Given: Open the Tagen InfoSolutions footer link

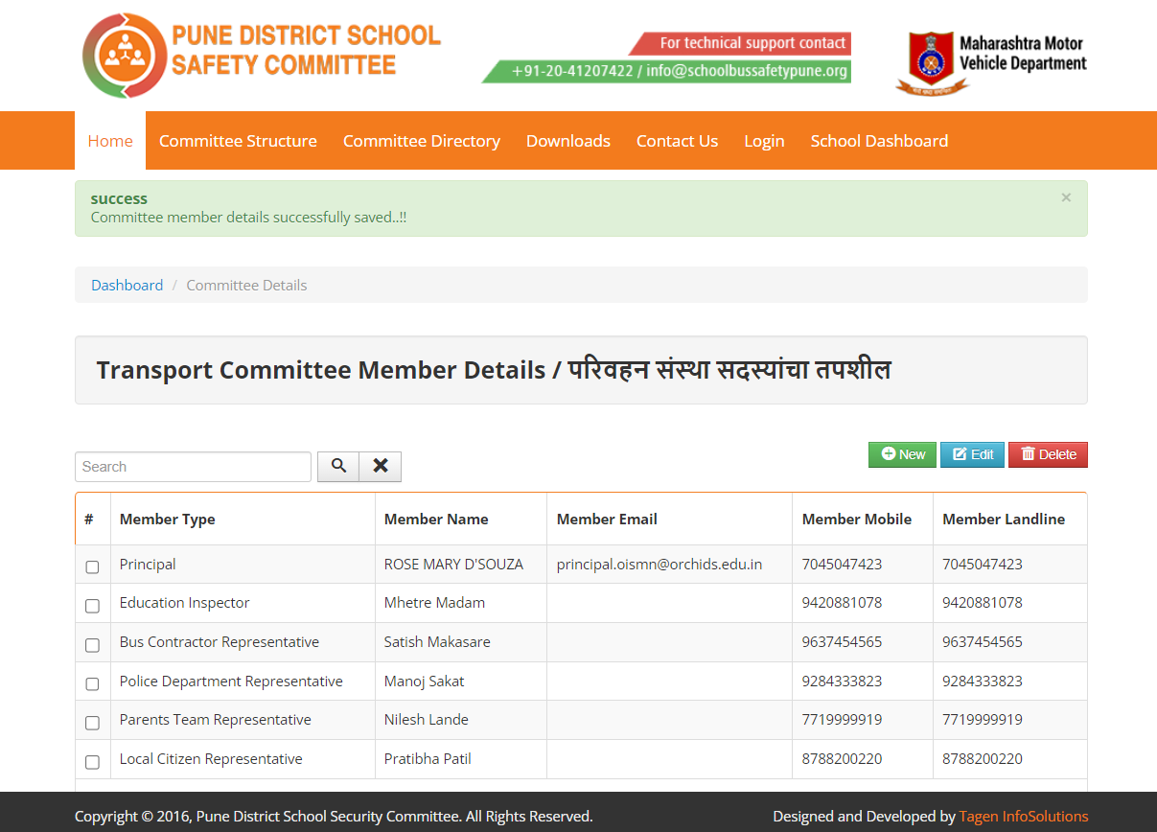Looking at the screenshot, I should 1023,817.
